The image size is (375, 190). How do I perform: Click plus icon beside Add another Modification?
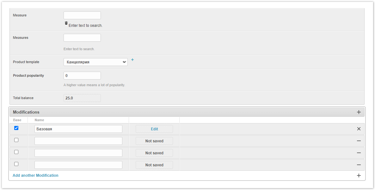[359, 175]
